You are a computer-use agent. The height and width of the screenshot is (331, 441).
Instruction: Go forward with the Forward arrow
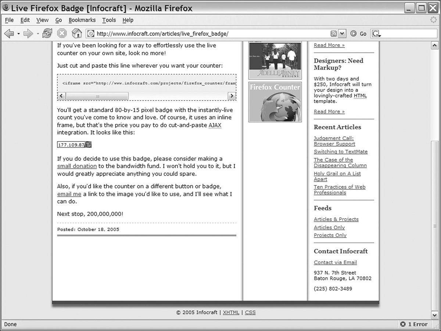click(28, 33)
